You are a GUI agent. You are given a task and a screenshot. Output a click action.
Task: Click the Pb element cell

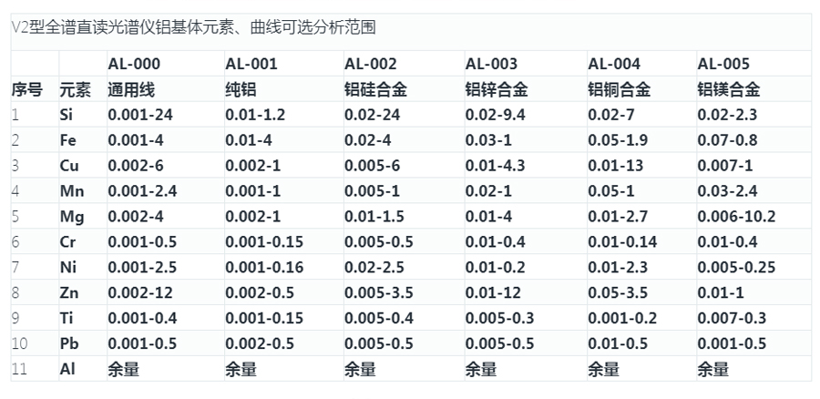click(69, 344)
